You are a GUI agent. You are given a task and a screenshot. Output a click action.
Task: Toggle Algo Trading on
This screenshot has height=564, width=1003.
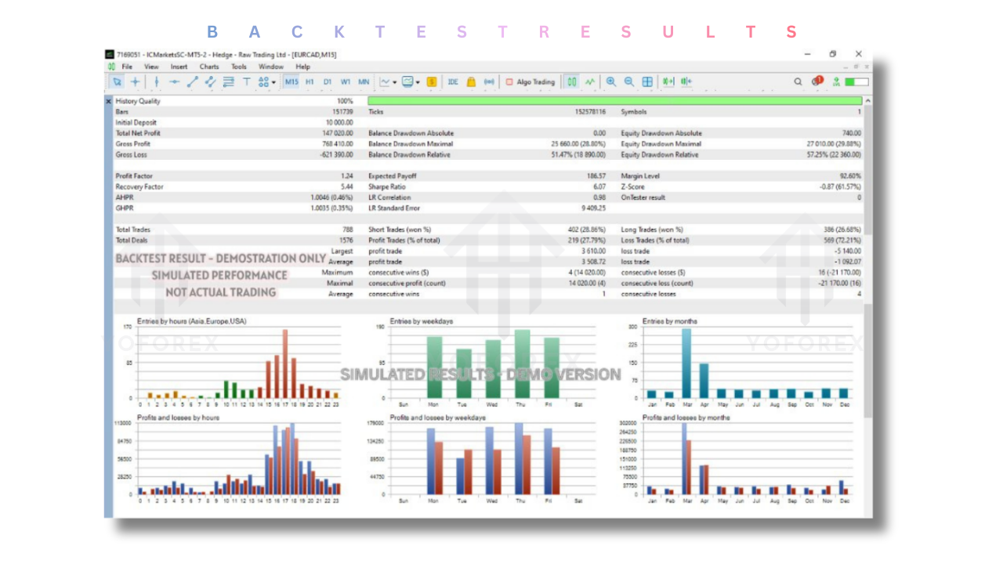(530, 81)
